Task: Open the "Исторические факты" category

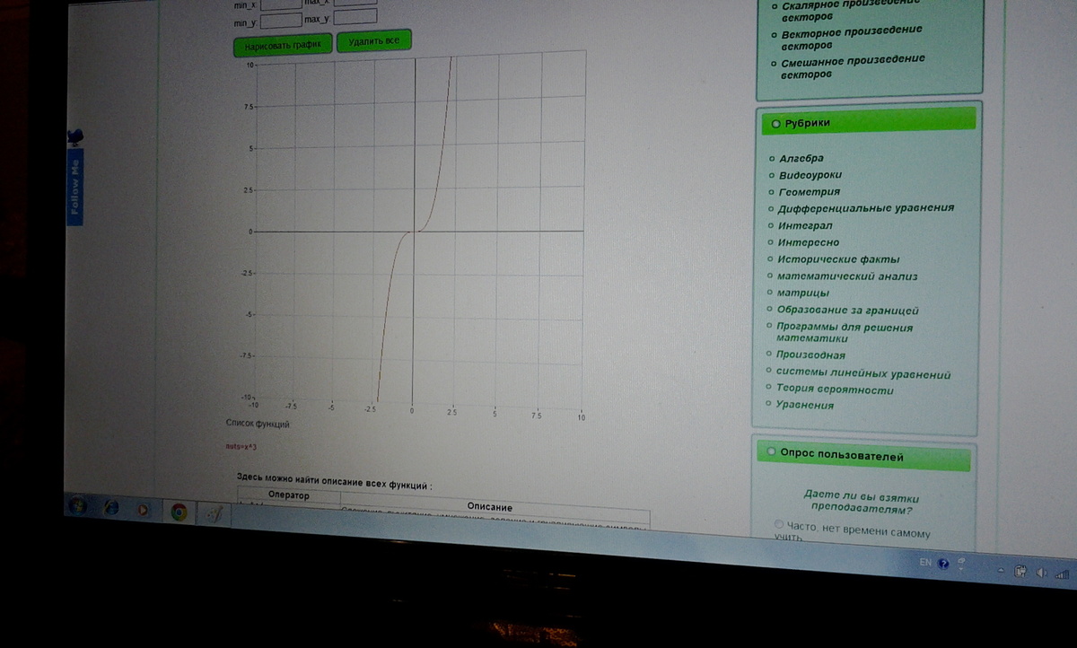Action: pos(837,259)
